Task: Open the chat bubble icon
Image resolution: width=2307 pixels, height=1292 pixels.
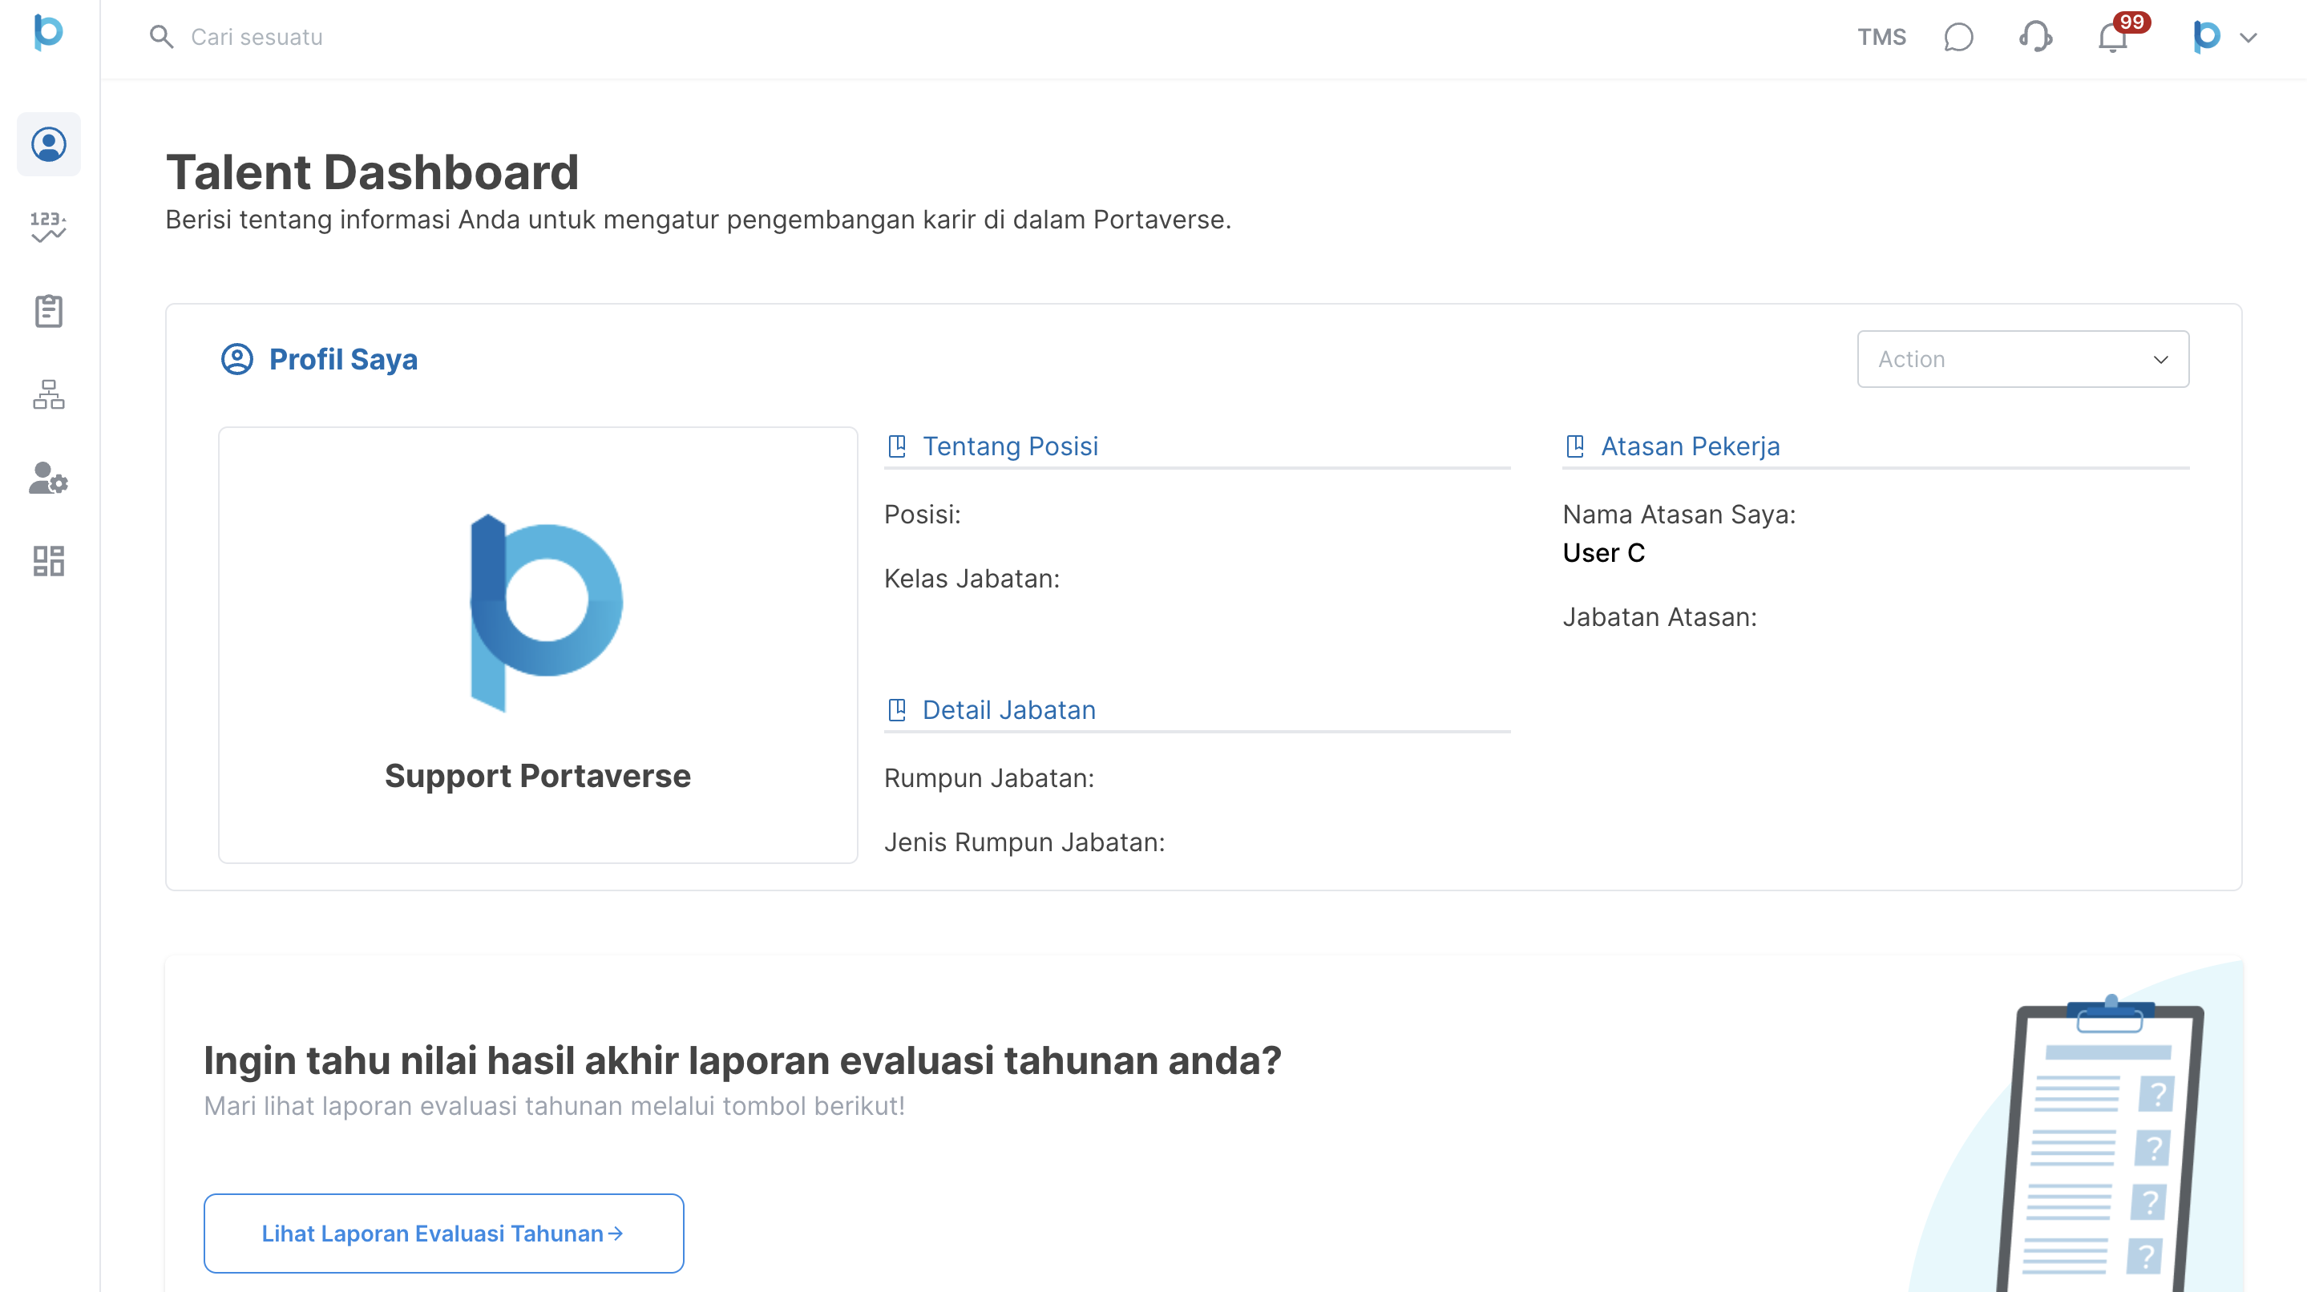Action: (x=1958, y=38)
